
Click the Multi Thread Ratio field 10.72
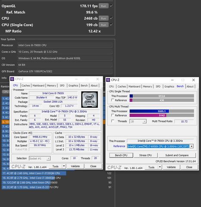point(184,122)
